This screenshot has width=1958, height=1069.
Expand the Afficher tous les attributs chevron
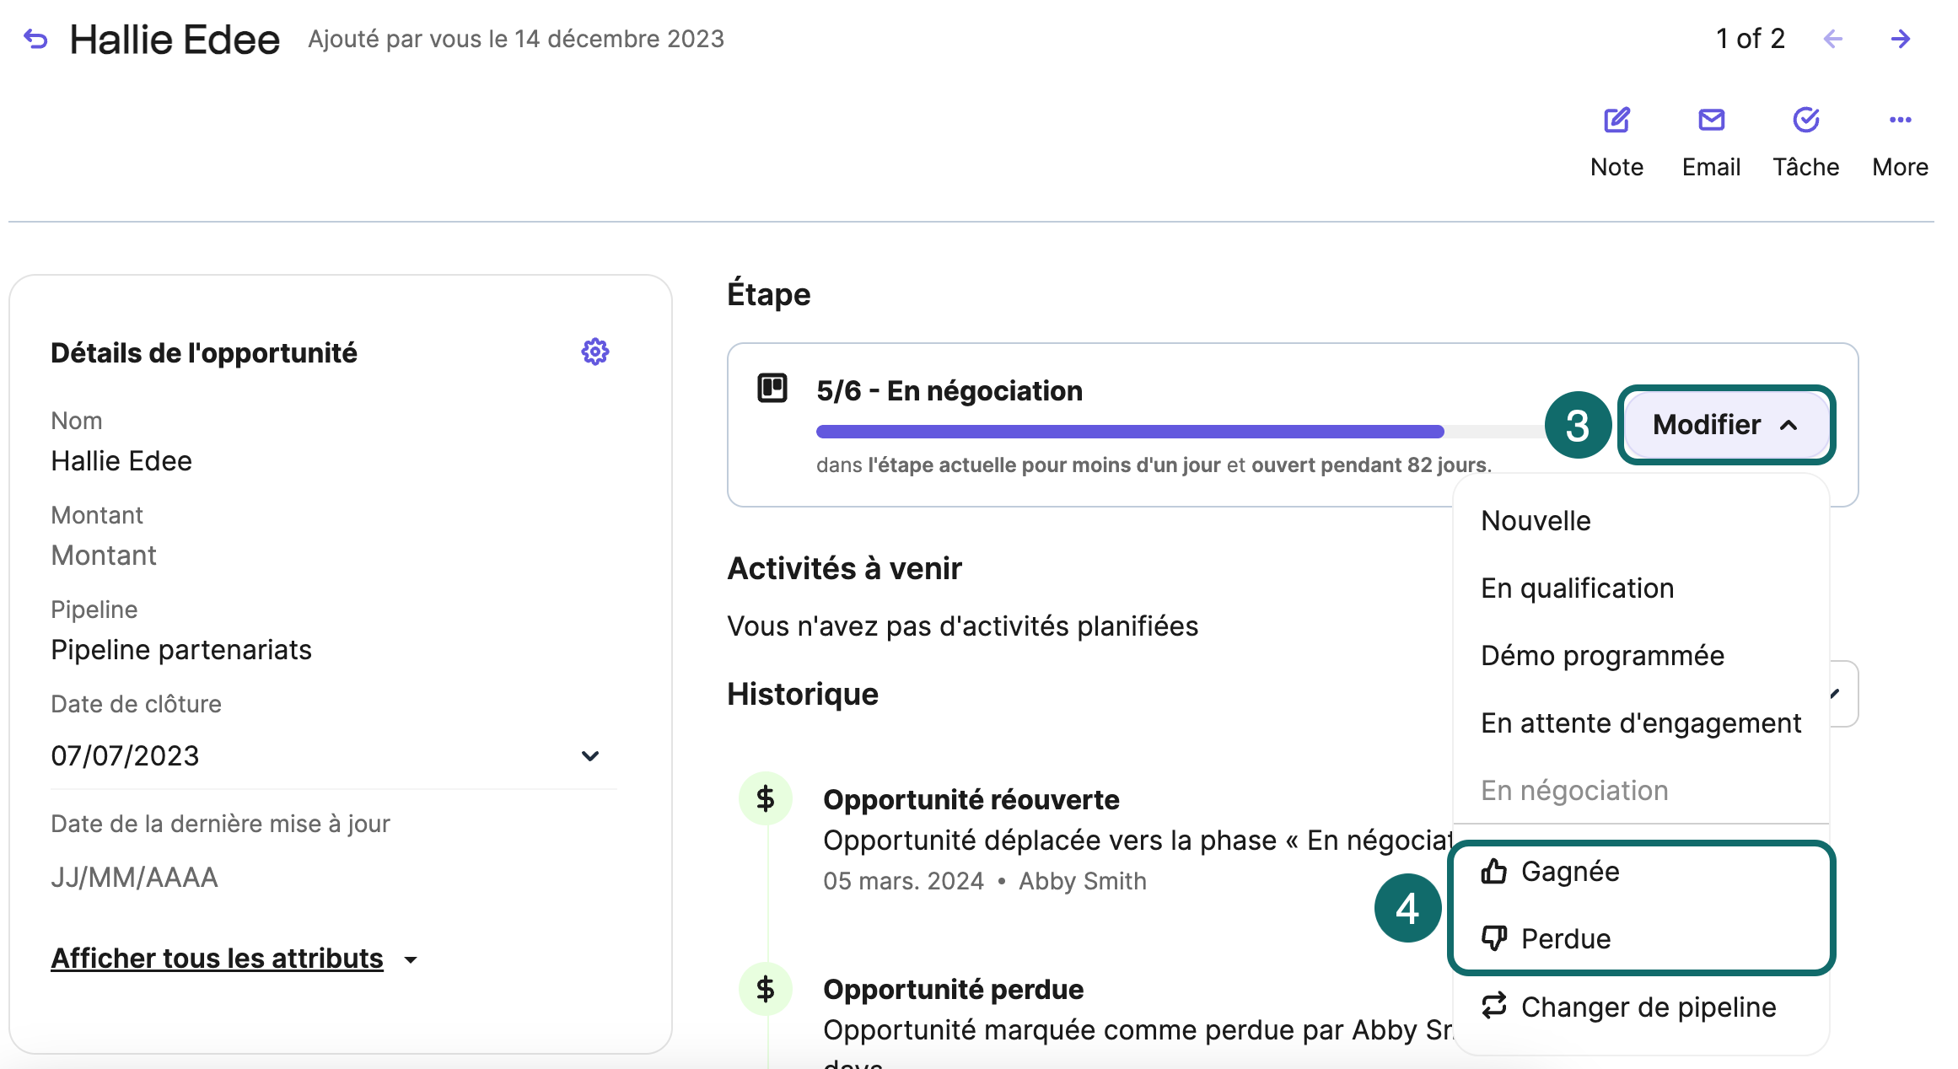tap(411, 959)
